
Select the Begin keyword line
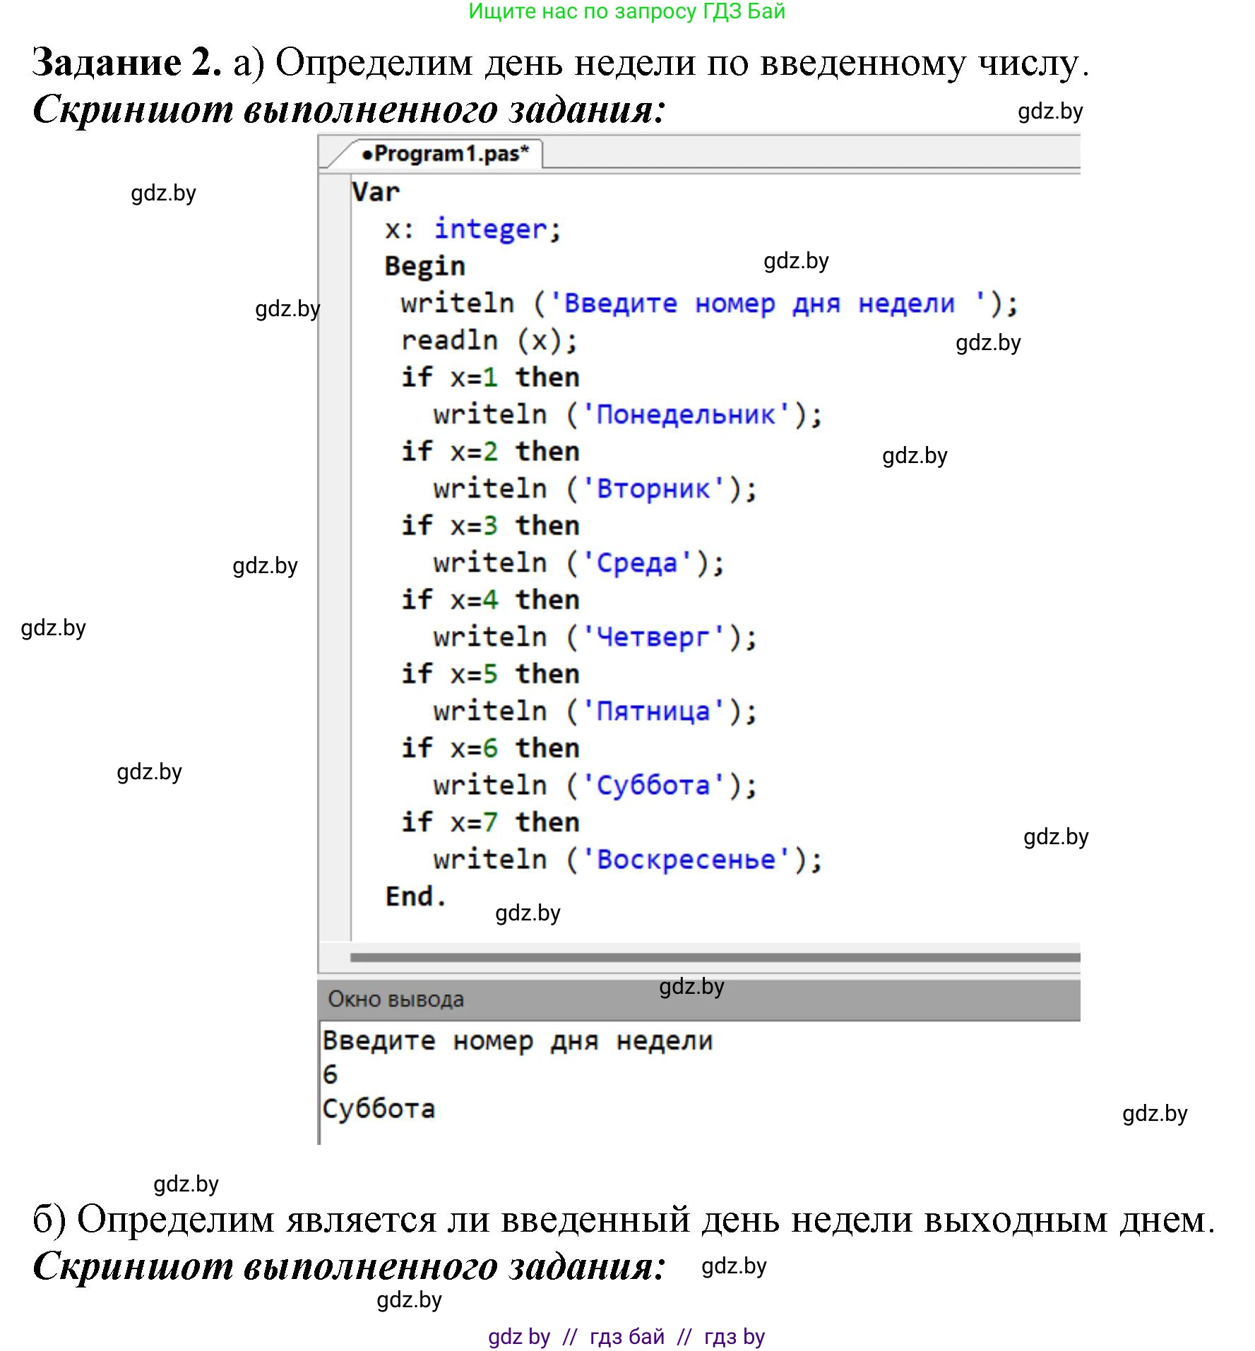(424, 265)
